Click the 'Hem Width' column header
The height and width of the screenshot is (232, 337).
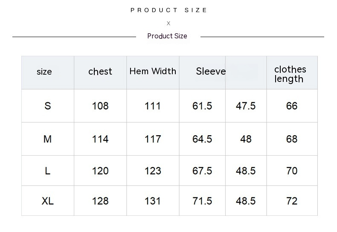click(153, 71)
